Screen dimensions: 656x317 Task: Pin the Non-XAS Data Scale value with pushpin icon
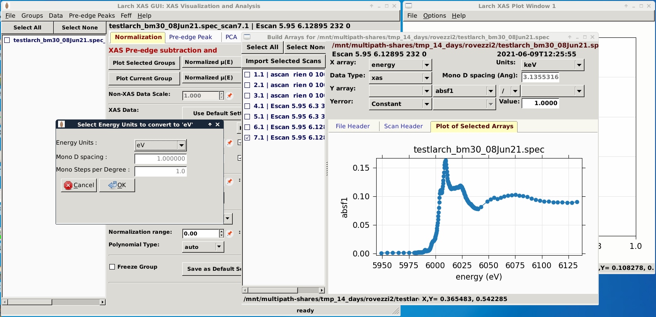coord(229,95)
